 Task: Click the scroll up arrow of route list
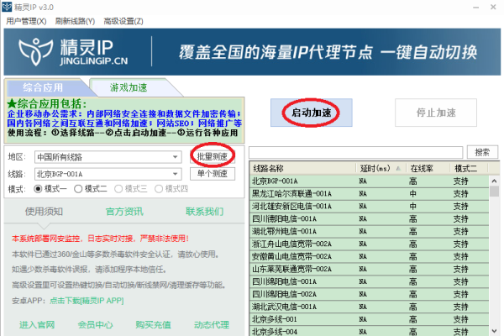click(x=495, y=181)
